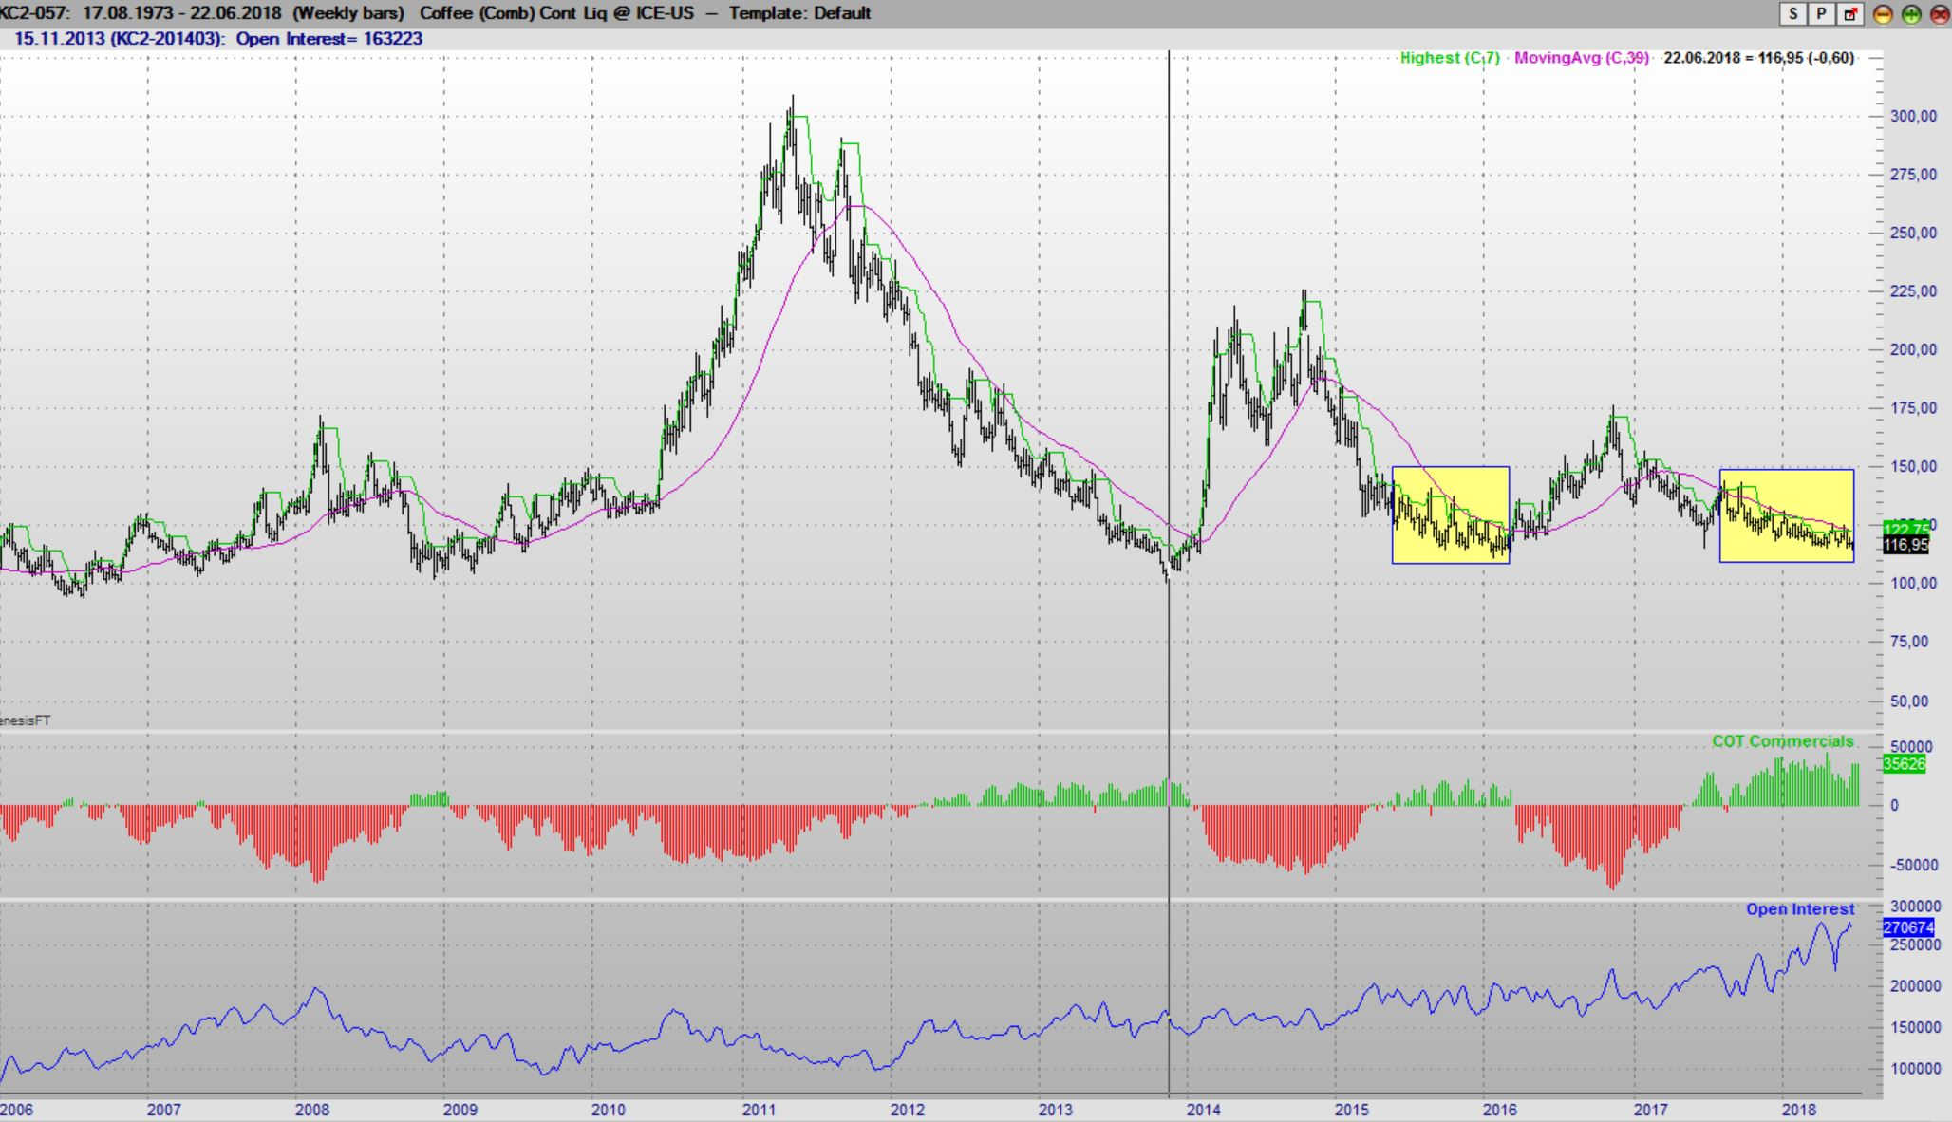
Task: Click the P button in title bar
Action: [x=1821, y=13]
